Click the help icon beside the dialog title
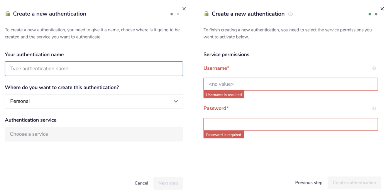The width and height of the screenshot is (386, 196). (x=290, y=14)
